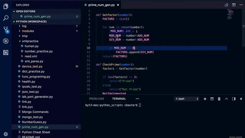Move panel to the right side
This screenshot has height=138, width=245.
pos(234,99)
